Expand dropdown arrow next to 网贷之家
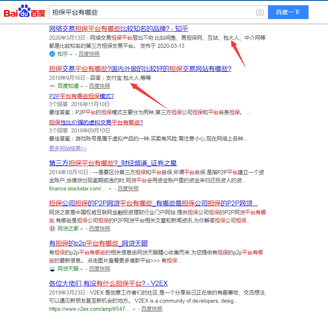This screenshot has width=328, height=316. point(82,229)
